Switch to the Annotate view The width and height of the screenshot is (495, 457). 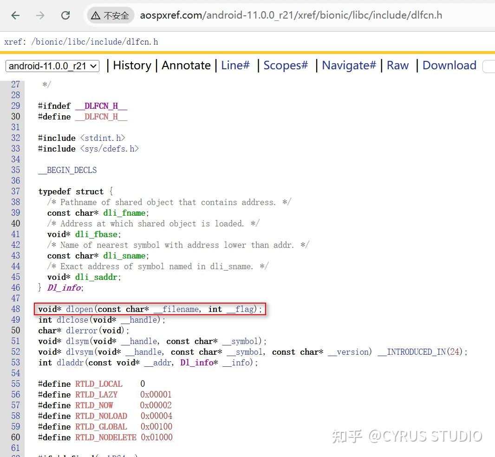coord(186,66)
